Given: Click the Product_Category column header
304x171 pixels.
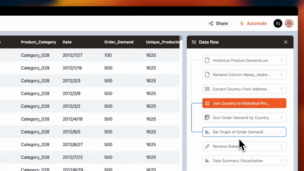Looking at the screenshot, I should pyautogui.click(x=38, y=42).
